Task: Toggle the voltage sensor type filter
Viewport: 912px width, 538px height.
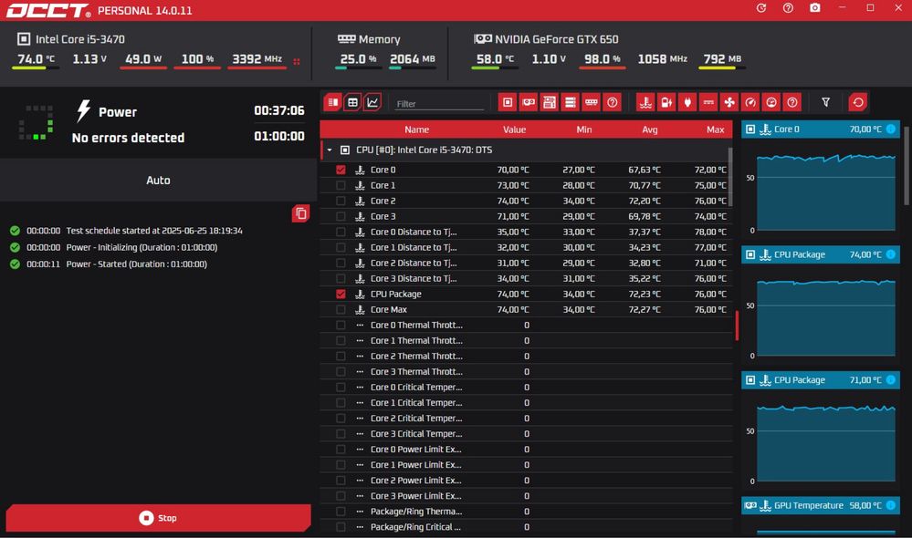Action: [x=666, y=103]
